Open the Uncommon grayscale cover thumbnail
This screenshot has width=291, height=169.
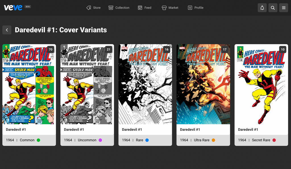tap(87, 84)
